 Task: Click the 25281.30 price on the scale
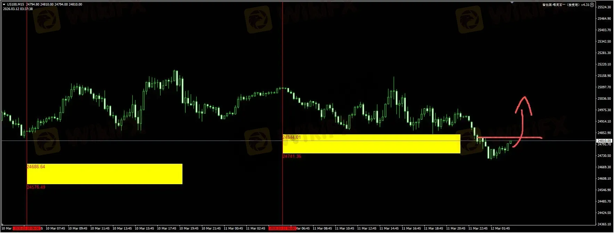(604, 53)
